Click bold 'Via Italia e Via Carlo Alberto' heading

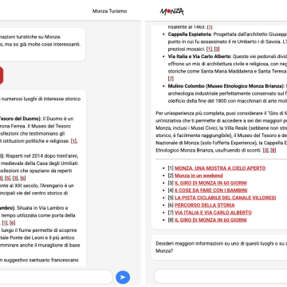coord(199,57)
